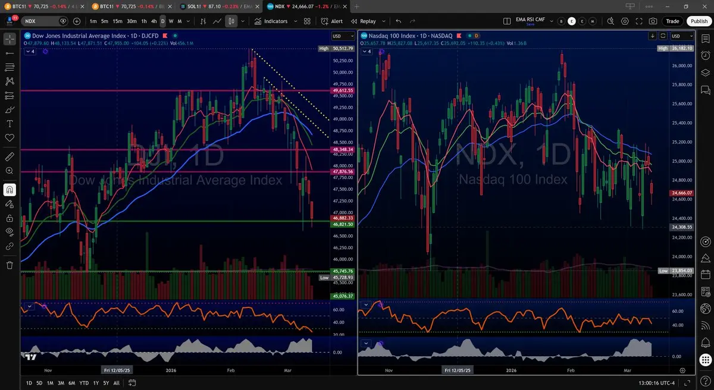Image resolution: width=714 pixels, height=390 pixels.
Task: Open the Indicators dialog
Action: [271, 21]
